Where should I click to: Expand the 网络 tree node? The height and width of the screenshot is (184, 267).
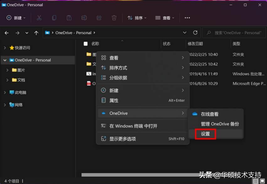(5, 105)
